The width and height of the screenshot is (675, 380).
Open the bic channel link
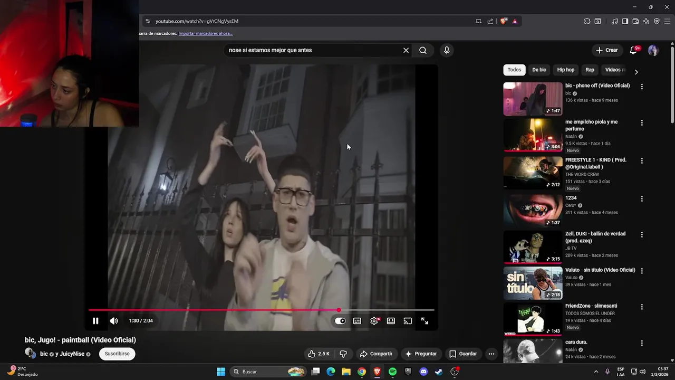(x=44, y=354)
